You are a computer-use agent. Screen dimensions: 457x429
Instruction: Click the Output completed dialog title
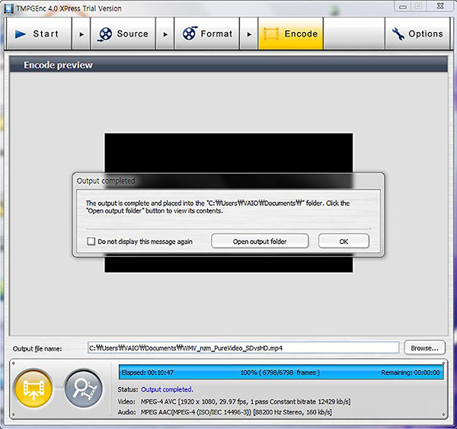106,181
